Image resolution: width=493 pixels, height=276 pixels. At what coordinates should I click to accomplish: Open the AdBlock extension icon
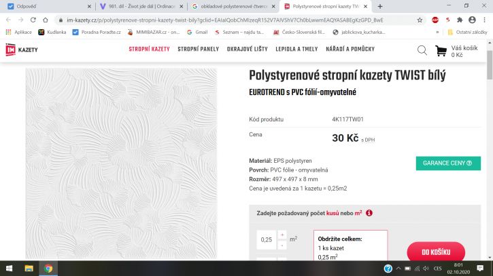435,20
